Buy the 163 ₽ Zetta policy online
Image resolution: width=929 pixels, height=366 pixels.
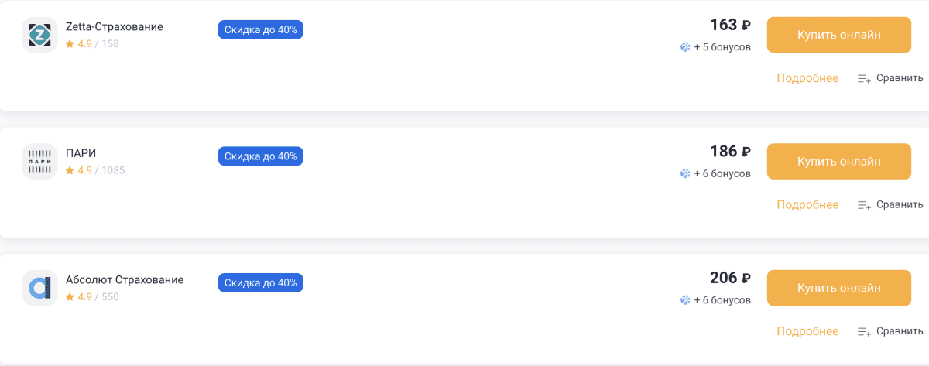(x=838, y=35)
